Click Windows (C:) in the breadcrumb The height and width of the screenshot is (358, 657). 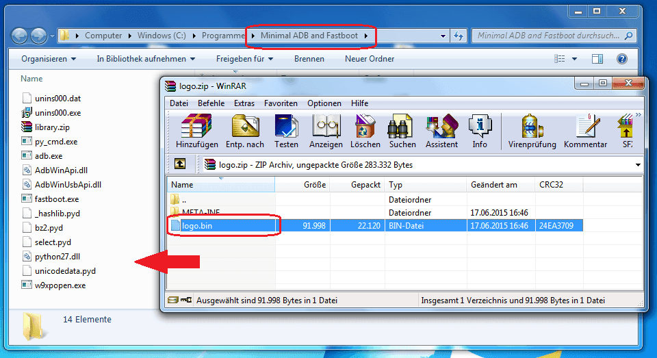pos(162,36)
